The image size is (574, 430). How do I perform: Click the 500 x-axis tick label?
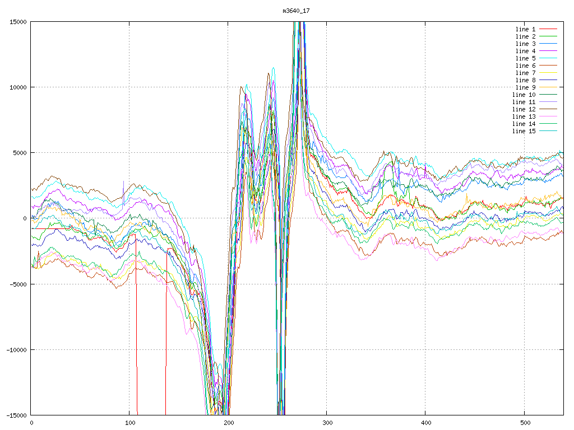pyautogui.click(x=524, y=423)
